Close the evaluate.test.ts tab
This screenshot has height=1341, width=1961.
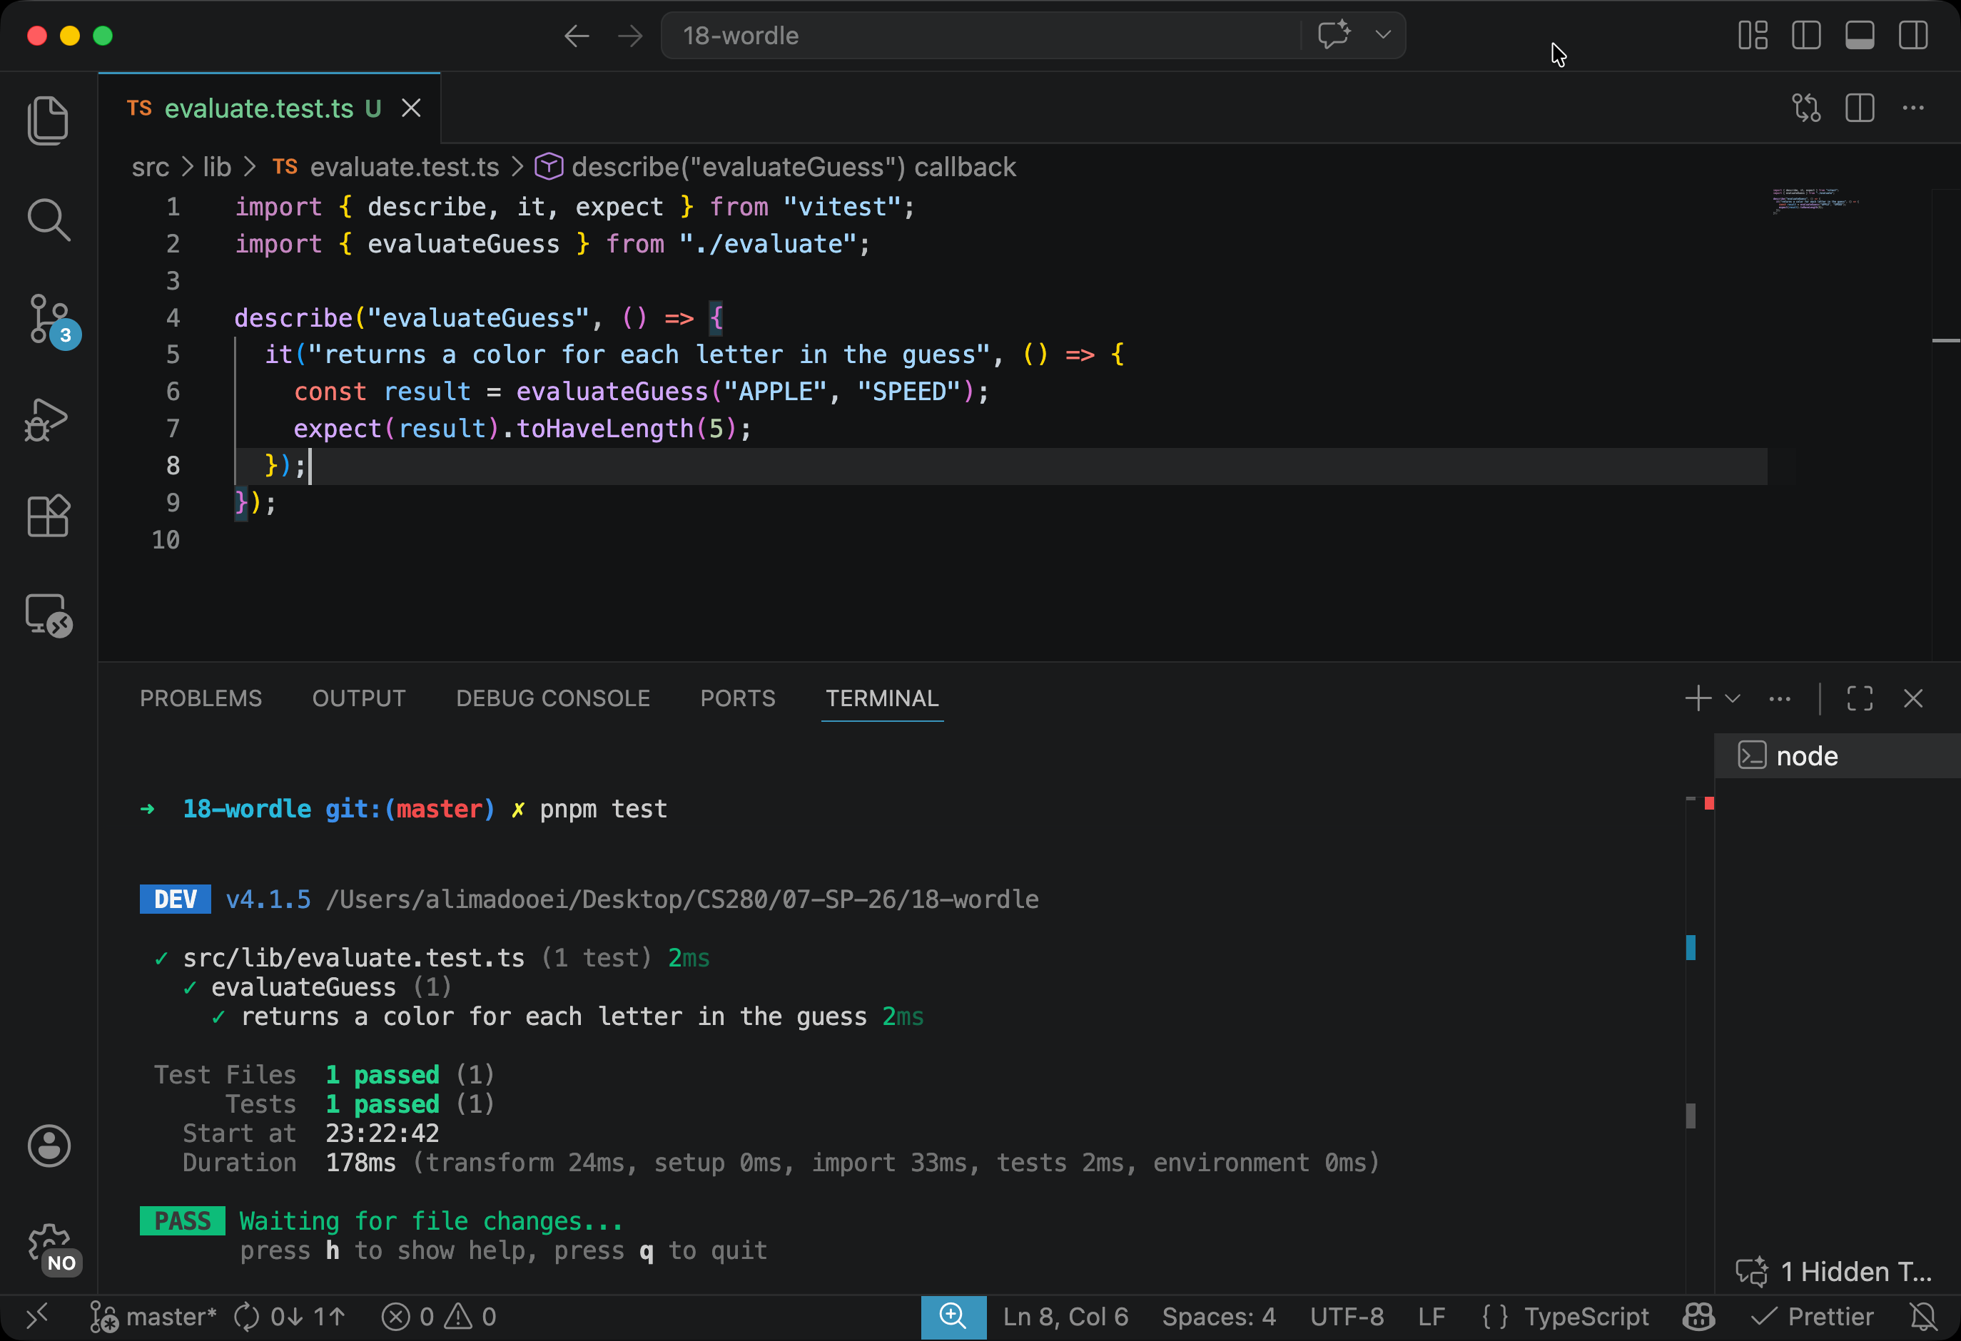pyautogui.click(x=411, y=108)
